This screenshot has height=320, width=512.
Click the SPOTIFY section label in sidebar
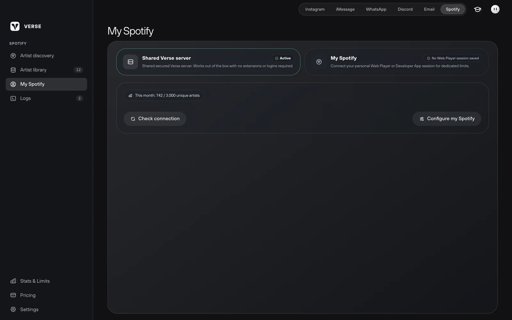tap(18, 44)
